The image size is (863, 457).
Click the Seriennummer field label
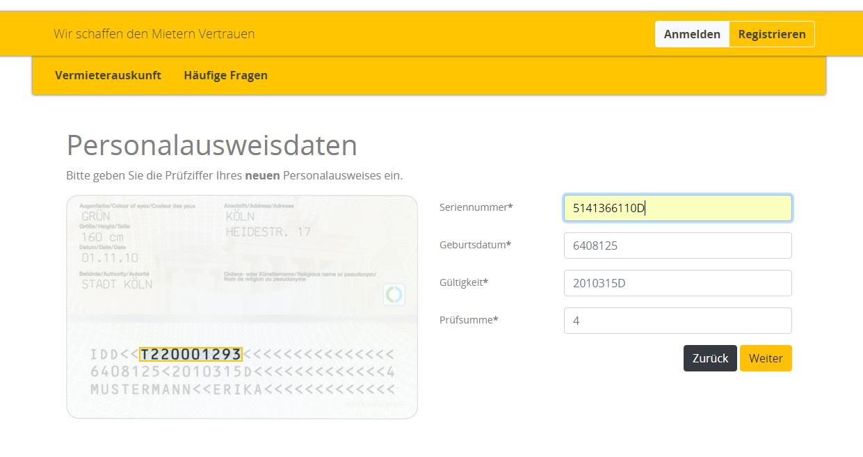coord(476,207)
